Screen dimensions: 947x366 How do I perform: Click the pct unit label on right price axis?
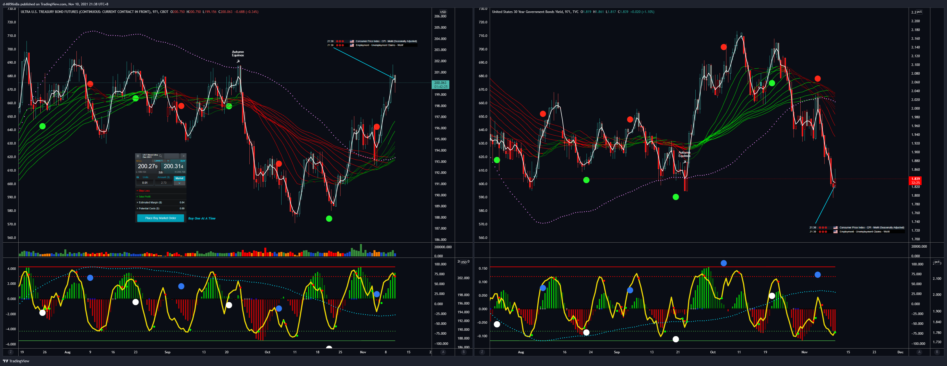coord(919,12)
